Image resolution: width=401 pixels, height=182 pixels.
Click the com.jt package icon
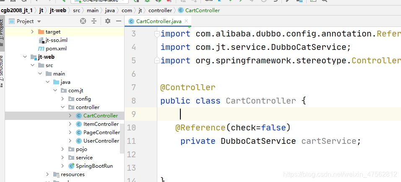point(64,91)
